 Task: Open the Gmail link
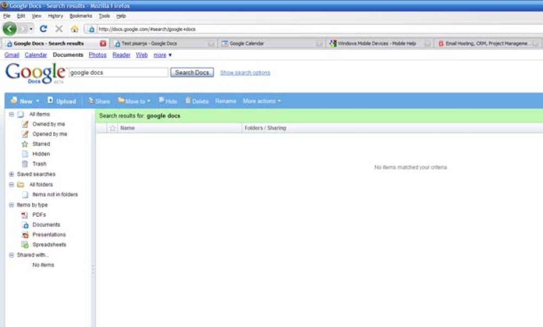12,55
